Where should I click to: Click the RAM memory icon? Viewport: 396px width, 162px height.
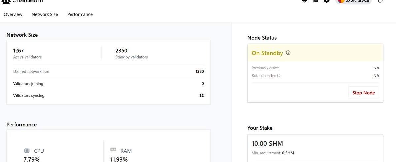[113, 149]
